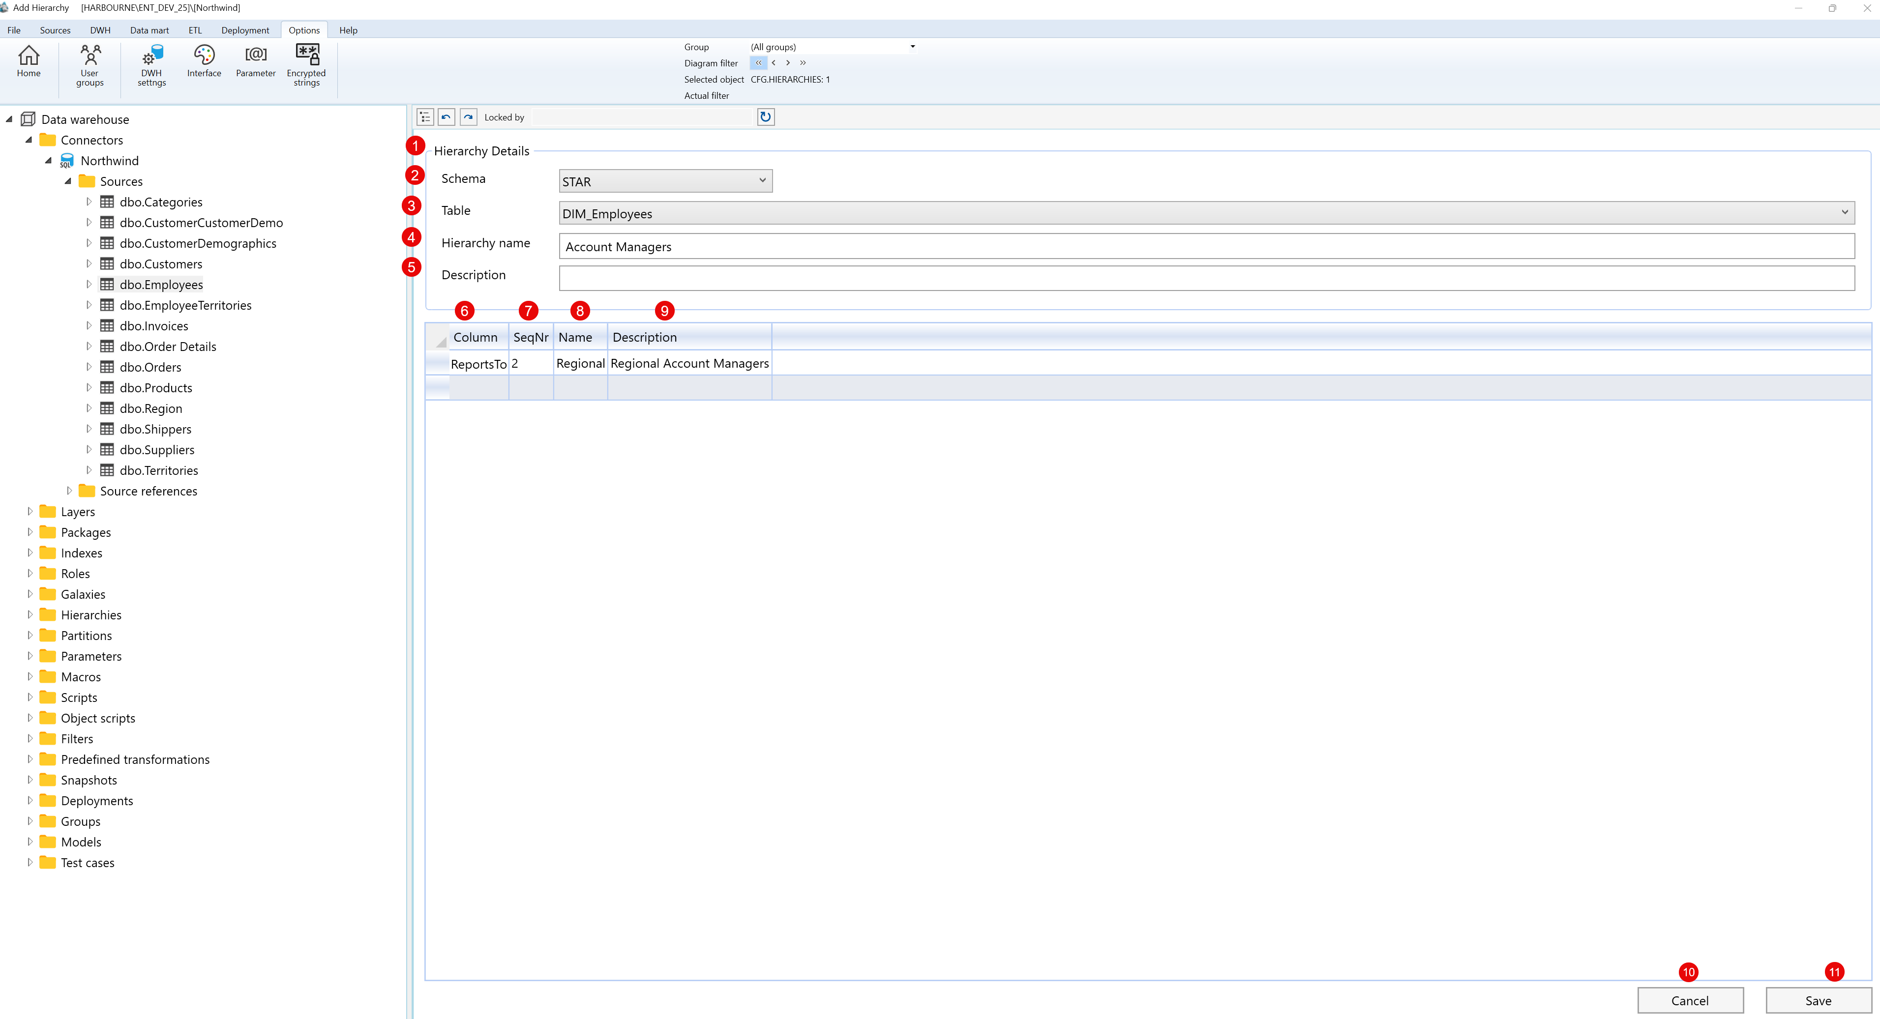Expand the Packages folder

point(30,532)
